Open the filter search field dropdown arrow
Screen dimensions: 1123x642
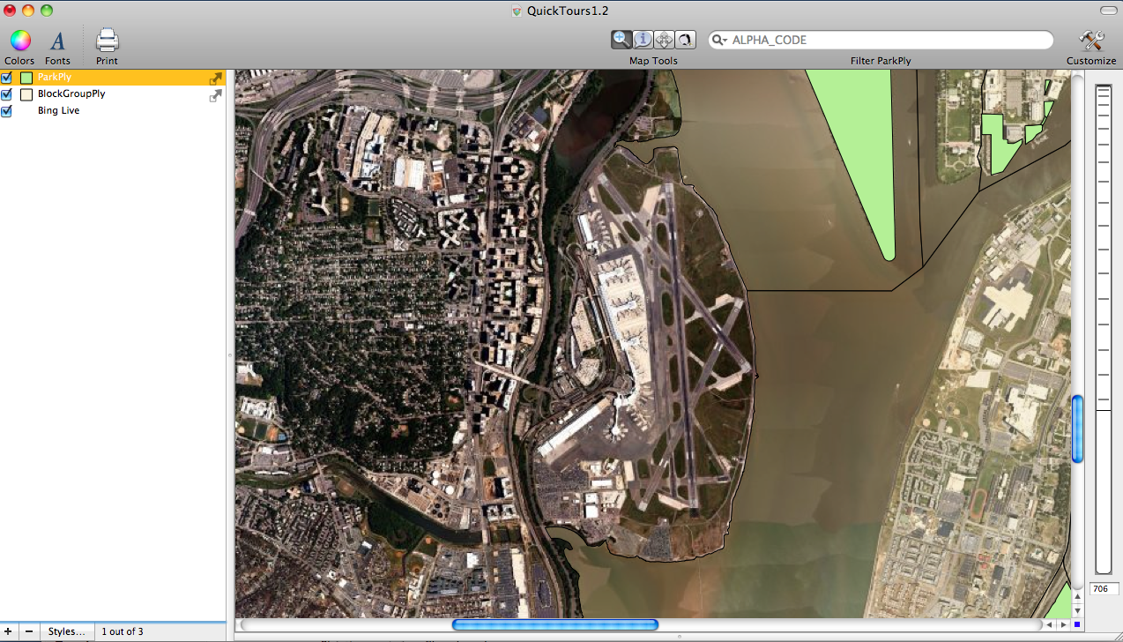(720, 41)
